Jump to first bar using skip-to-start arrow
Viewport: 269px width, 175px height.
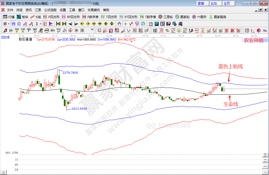(58, 24)
